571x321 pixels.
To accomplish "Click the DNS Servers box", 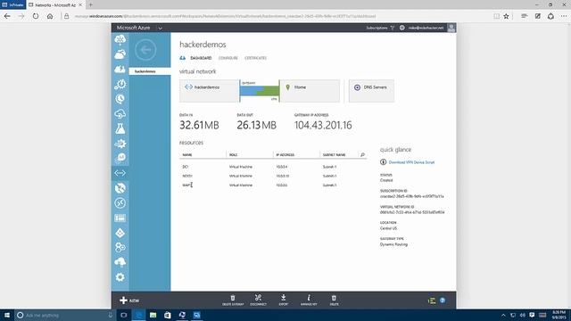I will point(371,91).
